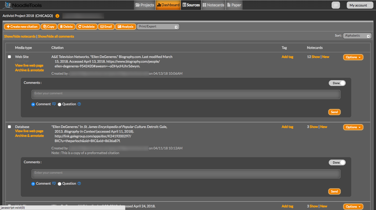Screen dimensions: 376x210
Task: Check the Database citation checkbox
Action: (x=9, y=127)
